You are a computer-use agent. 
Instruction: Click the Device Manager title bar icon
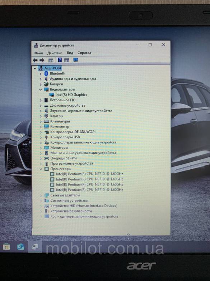(36, 45)
